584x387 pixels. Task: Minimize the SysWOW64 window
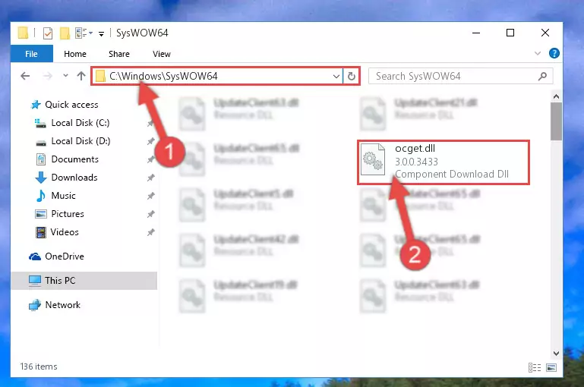(475, 33)
